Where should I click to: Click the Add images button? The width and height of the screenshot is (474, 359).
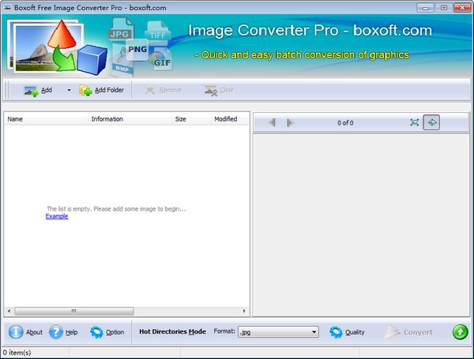[x=37, y=90]
